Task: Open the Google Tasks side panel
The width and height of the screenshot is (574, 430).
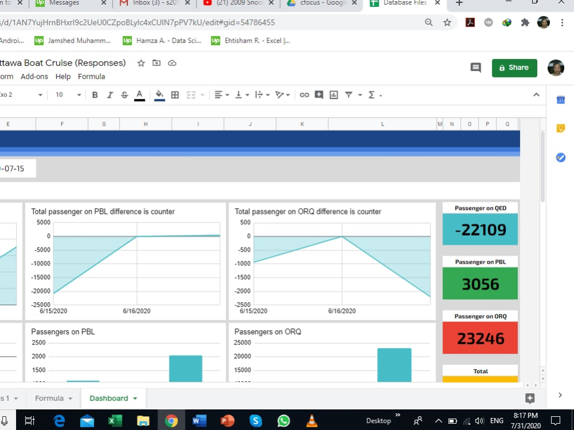Action: coord(560,157)
